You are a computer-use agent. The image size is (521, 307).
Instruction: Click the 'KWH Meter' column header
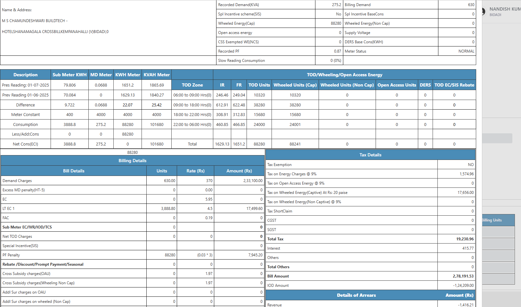[127, 75]
